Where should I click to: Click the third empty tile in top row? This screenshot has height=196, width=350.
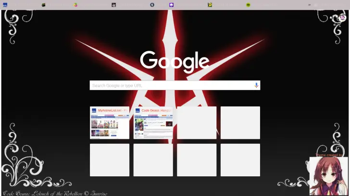click(197, 123)
